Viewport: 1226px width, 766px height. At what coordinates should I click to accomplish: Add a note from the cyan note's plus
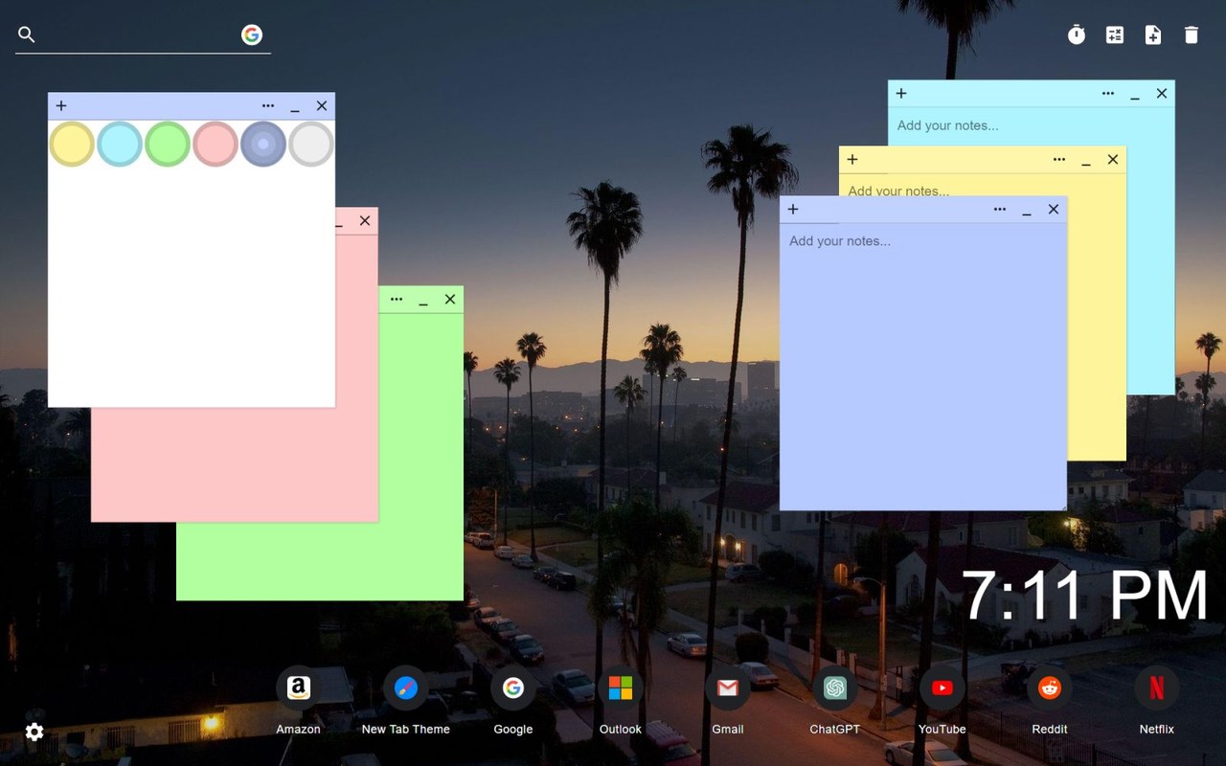[x=901, y=94]
